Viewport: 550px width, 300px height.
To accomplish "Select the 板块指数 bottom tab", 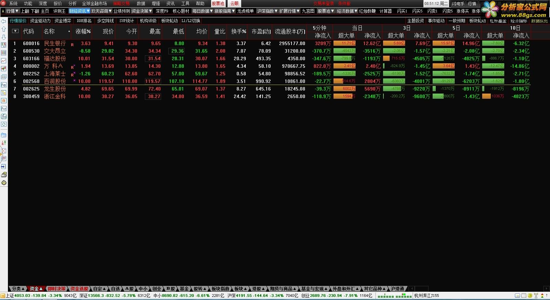I will (220, 289).
